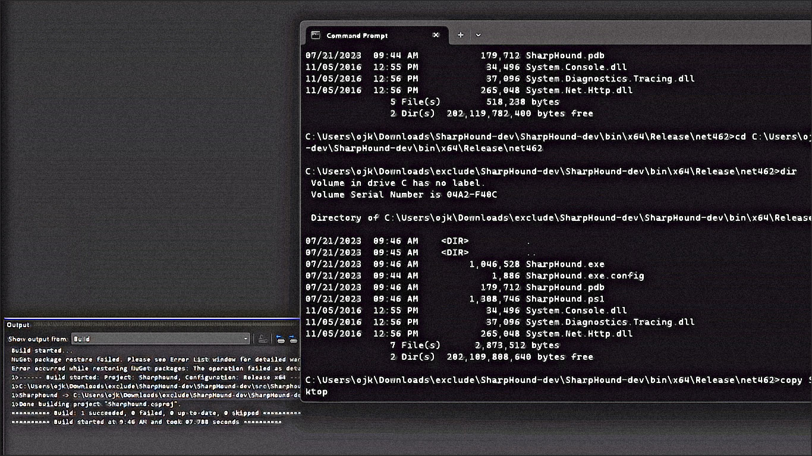This screenshot has width=812, height=456.
Task: Click the Command Prompt terminal icon in tab
Action: pos(316,35)
